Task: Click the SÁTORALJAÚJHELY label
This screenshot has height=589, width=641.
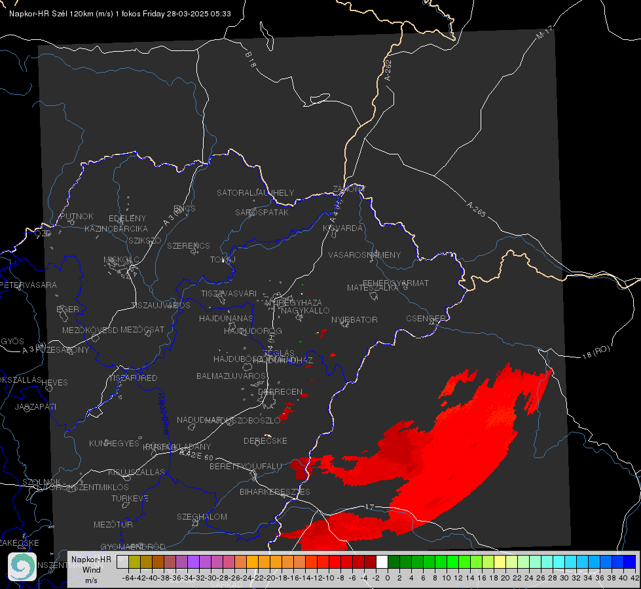Action: tap(255, 192)
